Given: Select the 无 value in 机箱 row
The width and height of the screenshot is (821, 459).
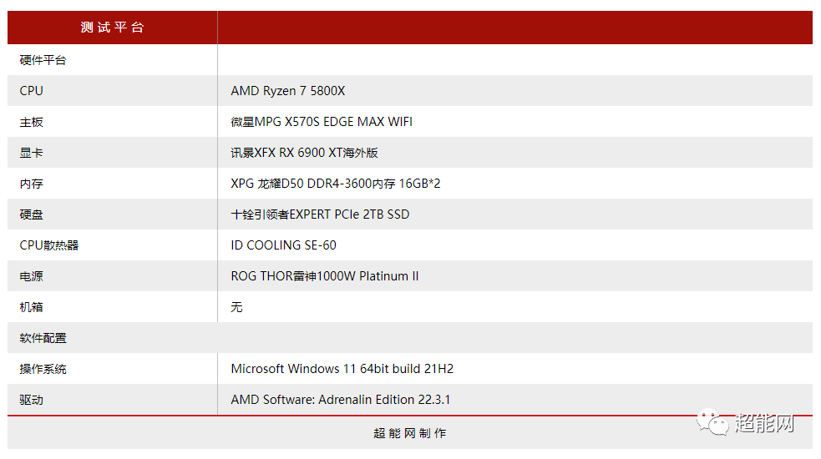Looking at the screenshot, I should [236, 307].
